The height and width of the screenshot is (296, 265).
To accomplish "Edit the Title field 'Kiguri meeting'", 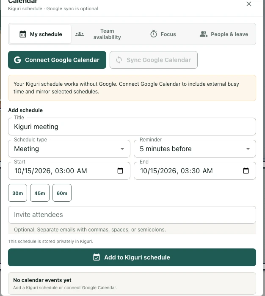I will click(132, 127).
